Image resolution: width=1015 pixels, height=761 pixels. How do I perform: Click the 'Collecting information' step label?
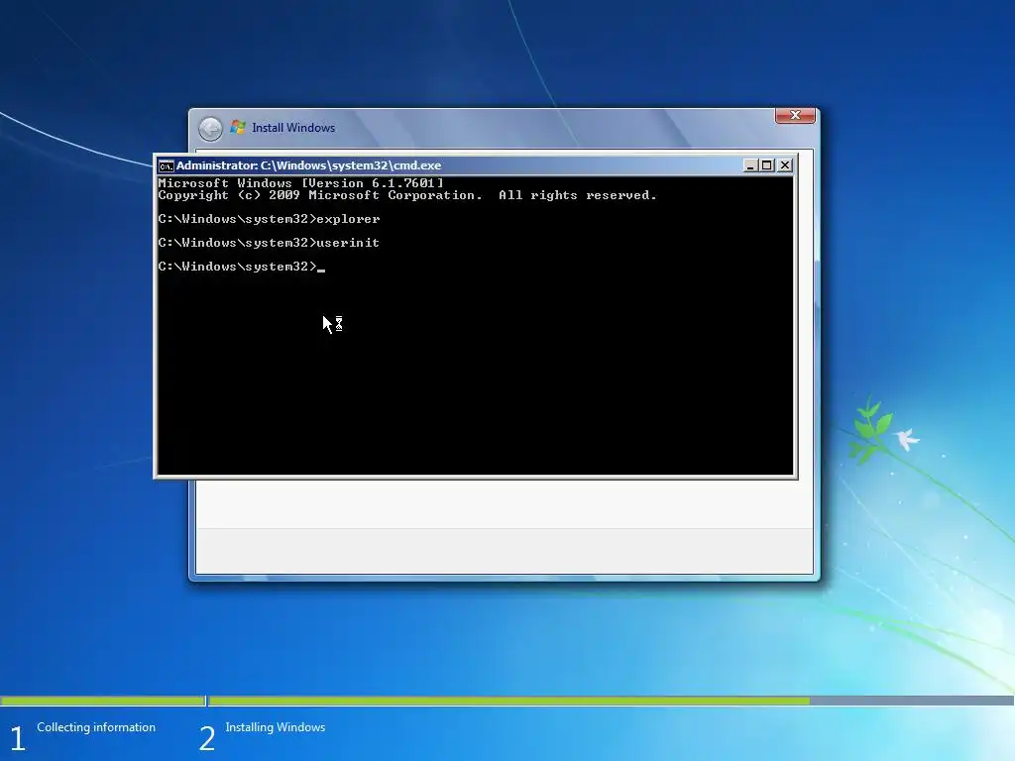click(96, 727)
